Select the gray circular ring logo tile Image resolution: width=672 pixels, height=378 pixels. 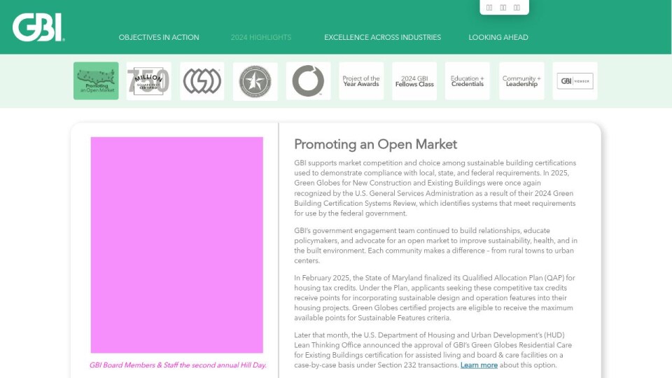pos(308,81)
